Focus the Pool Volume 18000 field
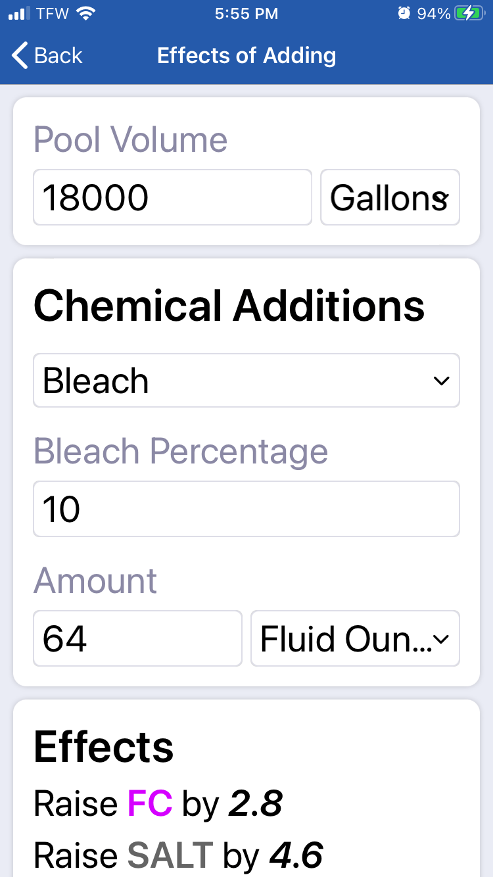The width and height of the screenshot is (493, 877). coord(172,197)
